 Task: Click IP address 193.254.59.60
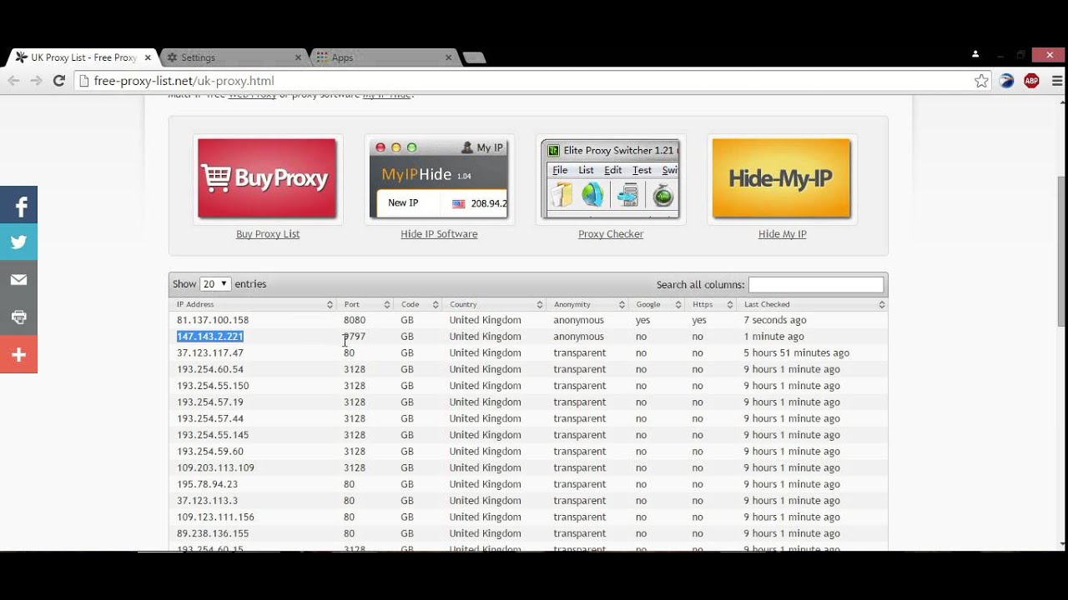click(210, 452)
